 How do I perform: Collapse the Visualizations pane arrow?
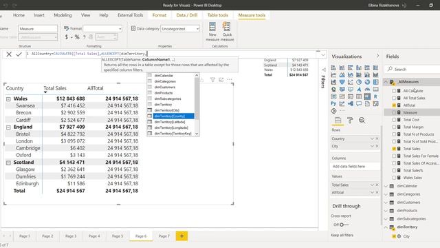click(x=377, y=56)
